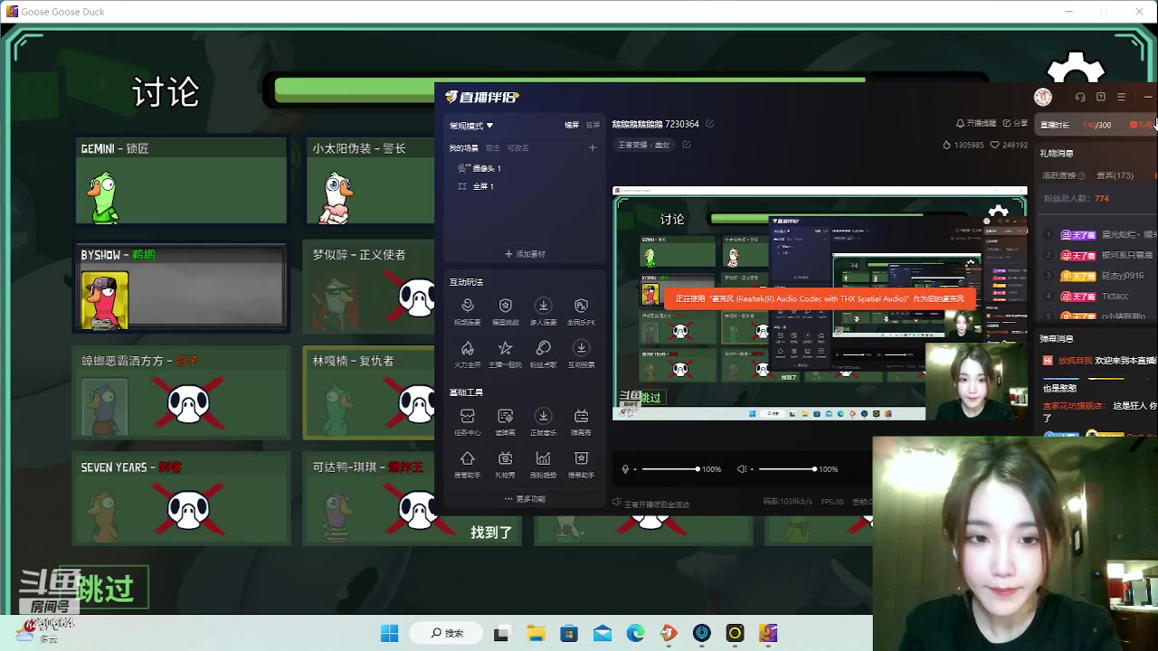Click the taskbar 搜索 search box
The height and width of the screenshot is (651, 1158).
[x=448, y=634]
